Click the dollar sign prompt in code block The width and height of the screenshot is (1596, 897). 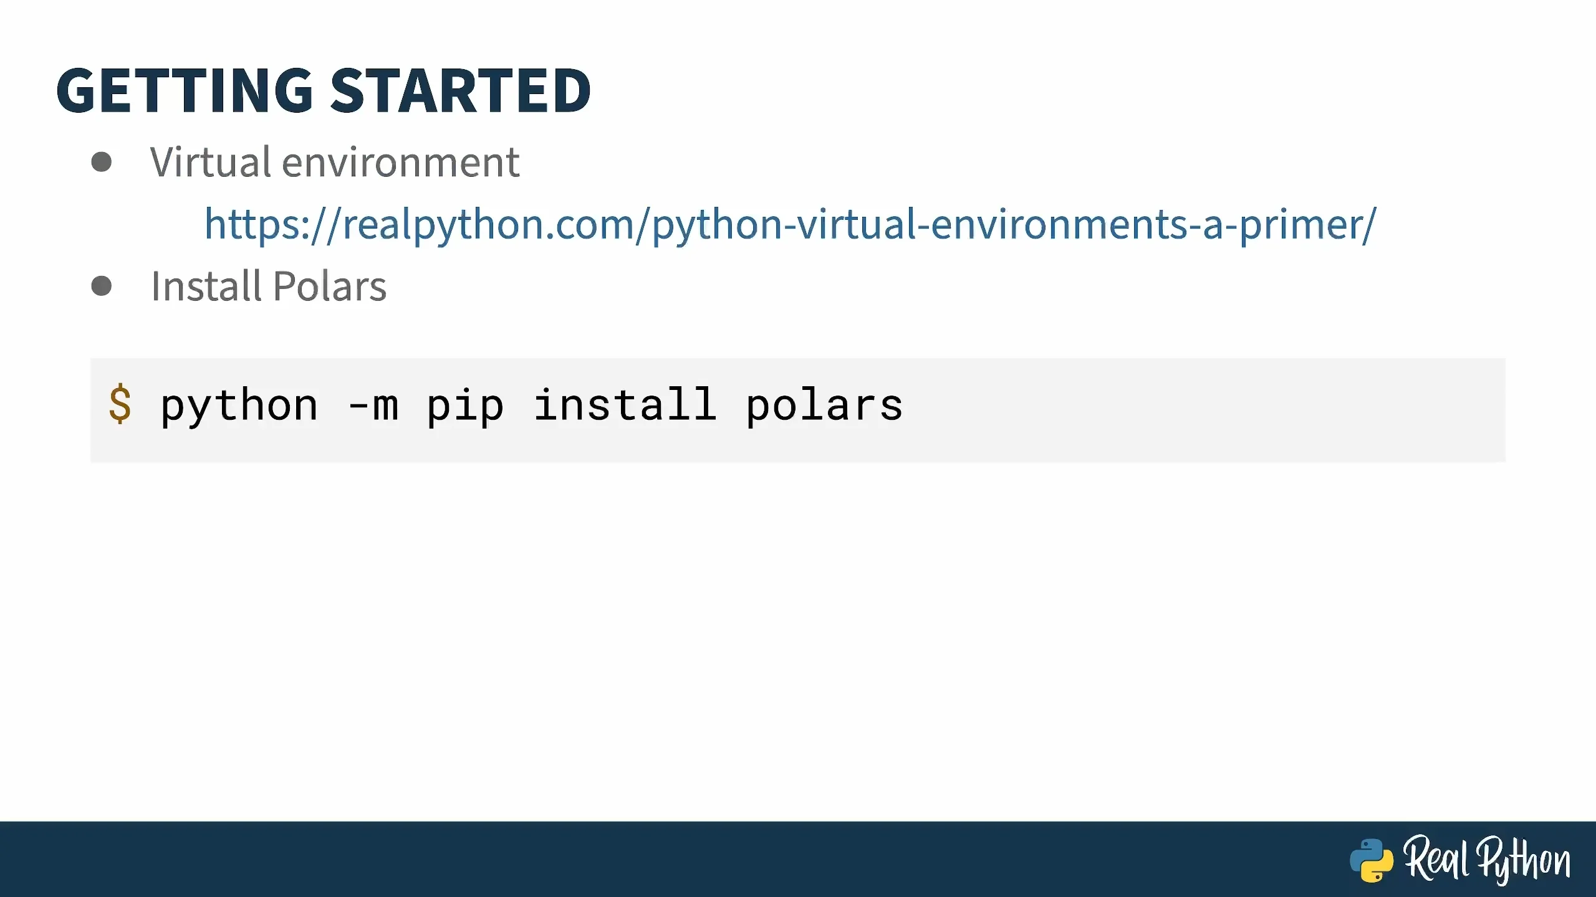120,405
